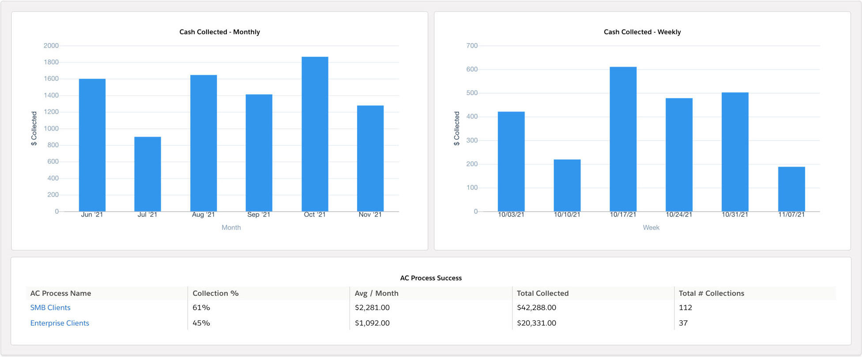Click the 700 value on weekly y-axis
The image size is (862, 357).
(x=472, y=45)
